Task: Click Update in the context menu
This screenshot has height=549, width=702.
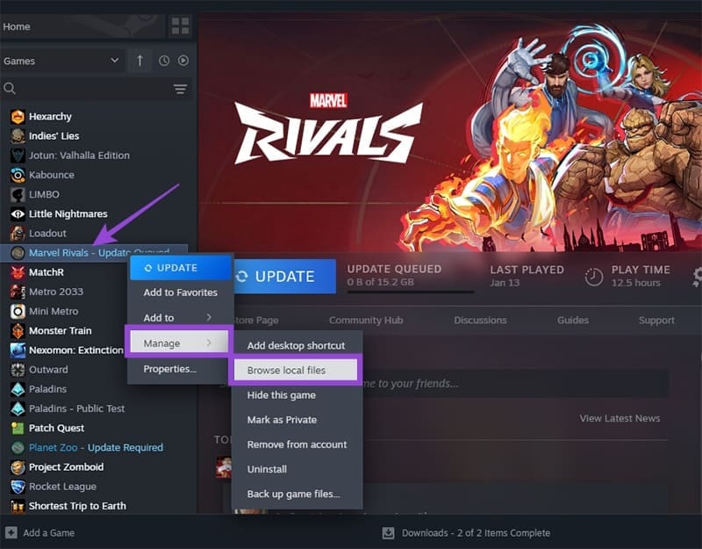Action: (181, 268)
